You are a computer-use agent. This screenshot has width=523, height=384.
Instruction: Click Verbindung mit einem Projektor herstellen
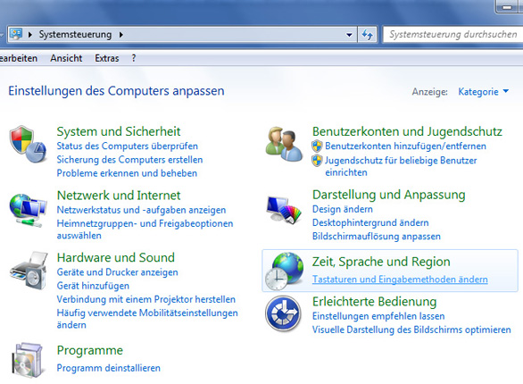click(145, 299)
